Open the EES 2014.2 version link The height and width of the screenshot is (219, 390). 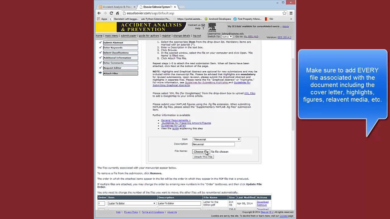pos(284,37)
